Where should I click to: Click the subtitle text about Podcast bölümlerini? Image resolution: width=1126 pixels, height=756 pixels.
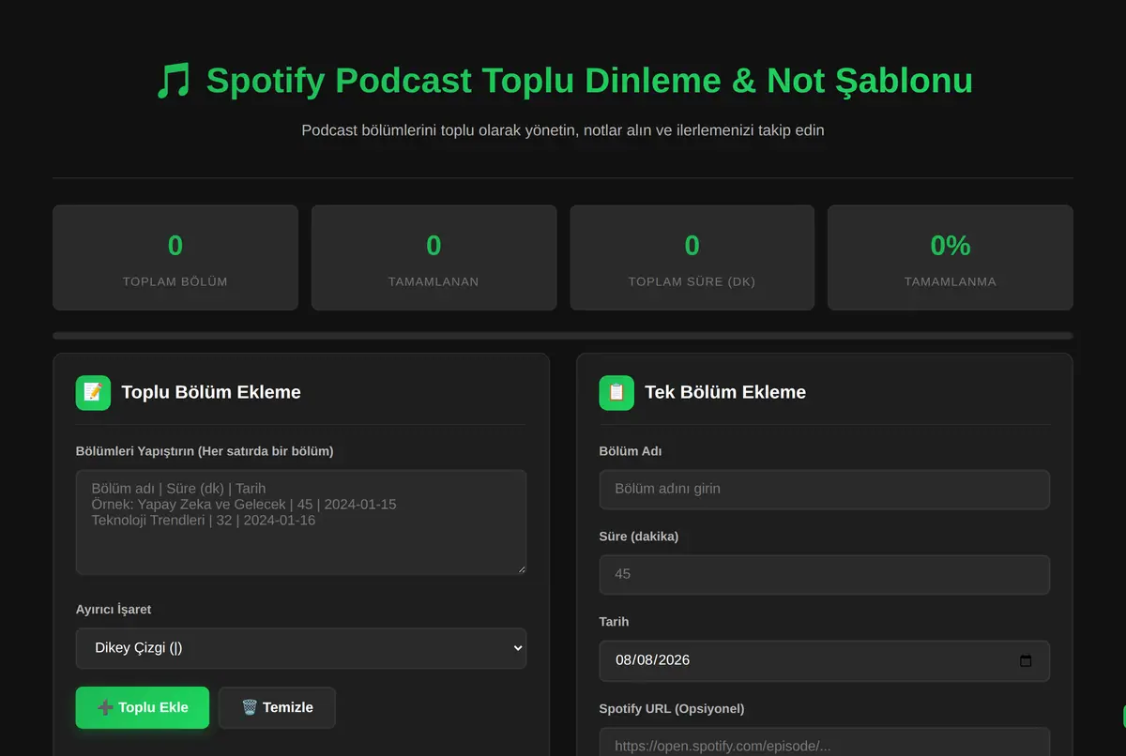coord(563,130)
